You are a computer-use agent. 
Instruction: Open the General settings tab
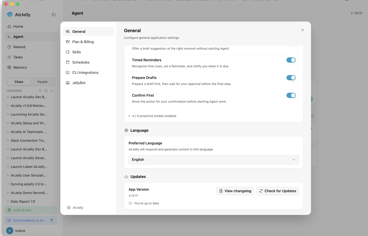pyautogui.click(x=88, y=31)
